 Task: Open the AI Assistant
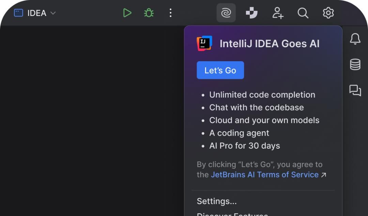226,13
